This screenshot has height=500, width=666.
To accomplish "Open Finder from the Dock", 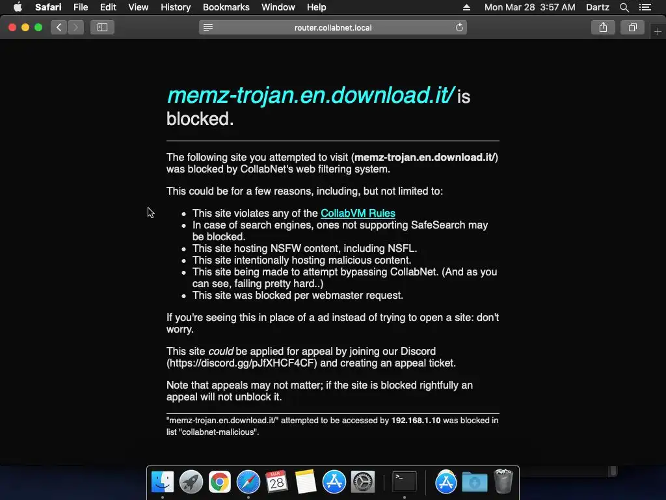I will (163, 482).
